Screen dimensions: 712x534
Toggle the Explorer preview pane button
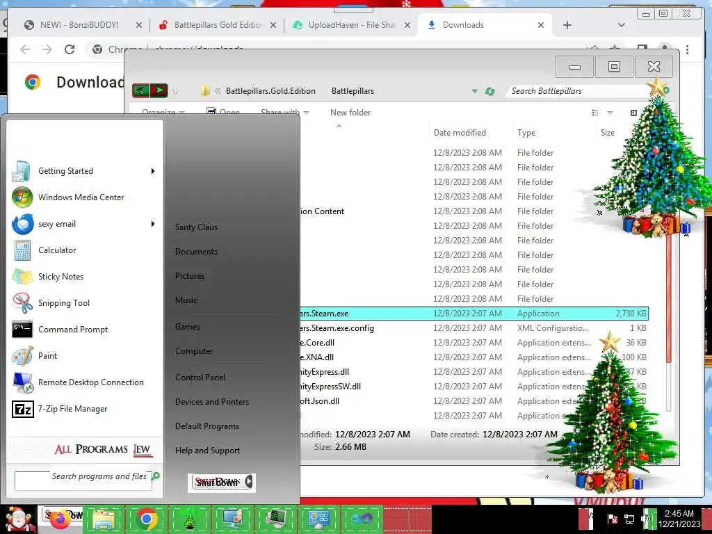(633, 113)
